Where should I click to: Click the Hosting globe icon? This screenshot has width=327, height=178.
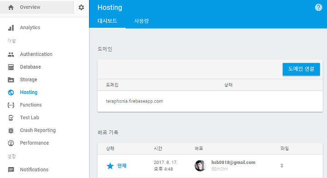(x=11, y=92)
